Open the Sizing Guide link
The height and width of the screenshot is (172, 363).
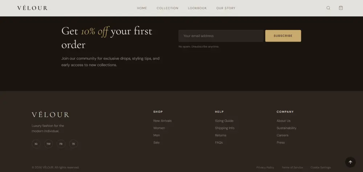coord(224,121)
